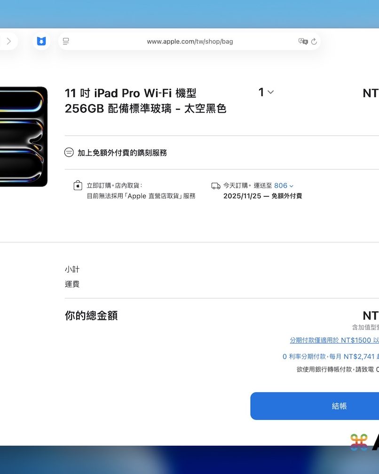Open the translate page icon
379x474 pixels.
coord(303,41)
